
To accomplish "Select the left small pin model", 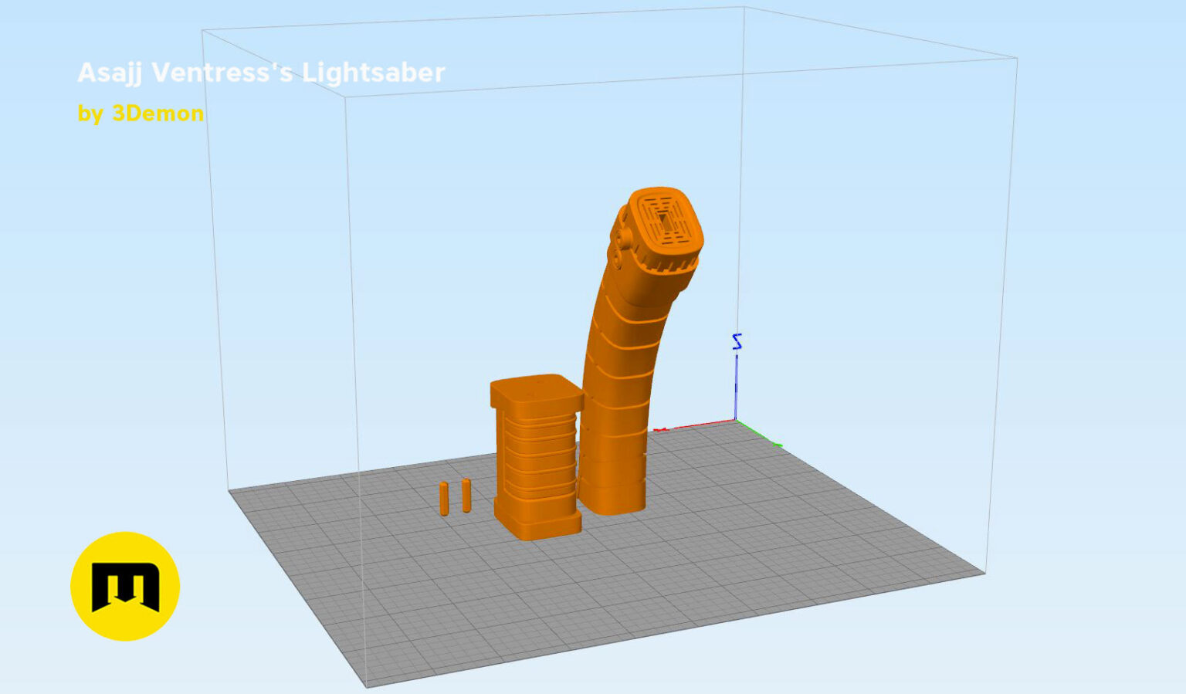I will (x=444, y=499).
